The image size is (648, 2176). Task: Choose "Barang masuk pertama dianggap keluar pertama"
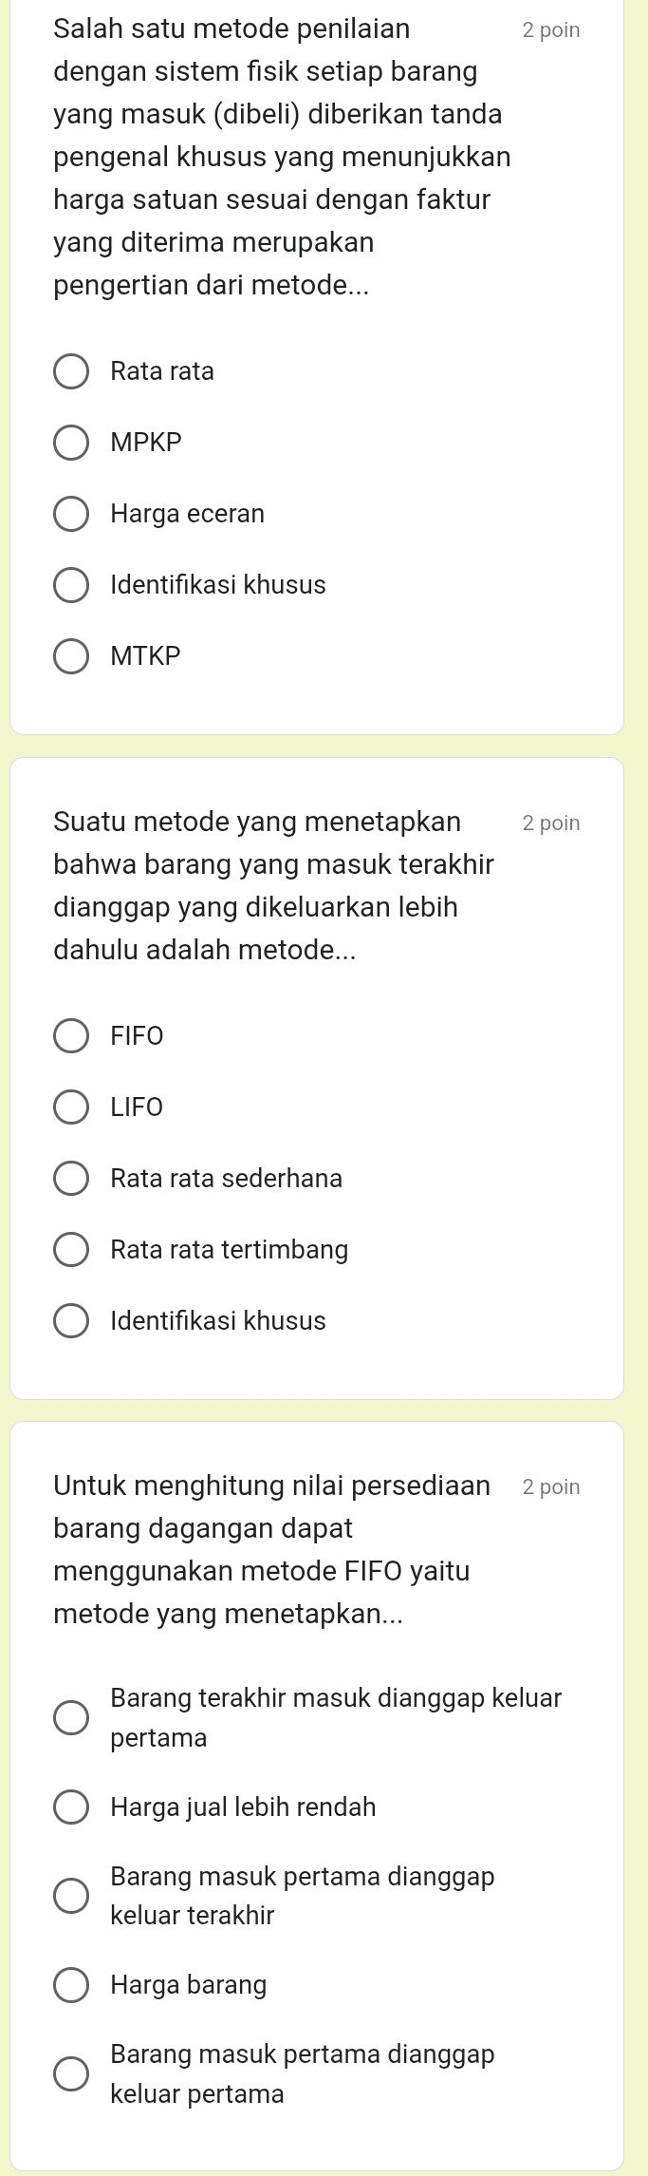click(71, 2073)
